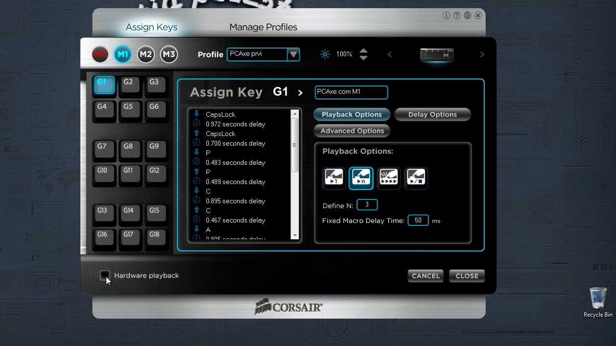
Task: Switch to the M1 mode button
Action: click(x=123, y=54)
